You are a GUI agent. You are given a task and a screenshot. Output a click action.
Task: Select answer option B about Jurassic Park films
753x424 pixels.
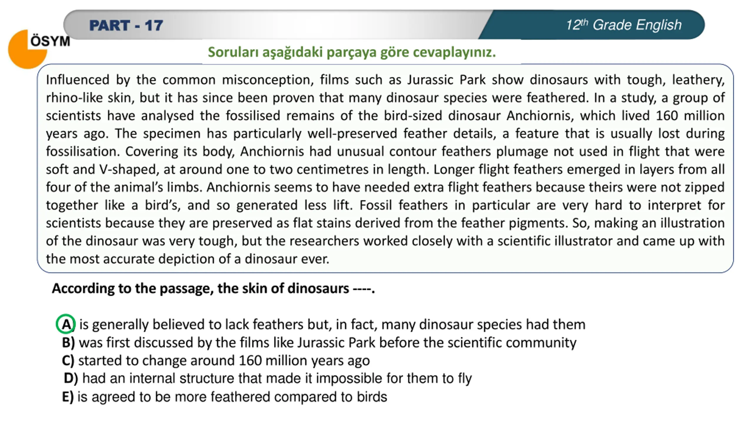coord(319,342)
